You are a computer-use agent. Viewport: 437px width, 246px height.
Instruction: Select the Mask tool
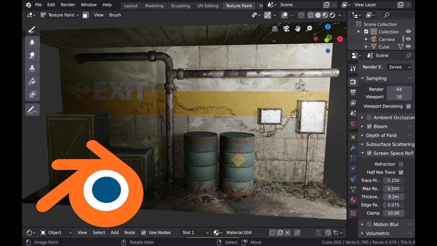(32, 94)
